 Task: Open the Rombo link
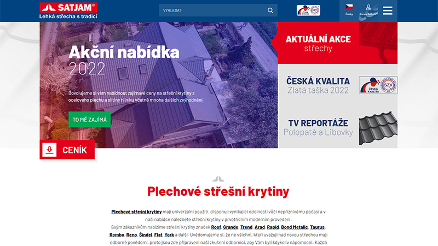[117, 235]
